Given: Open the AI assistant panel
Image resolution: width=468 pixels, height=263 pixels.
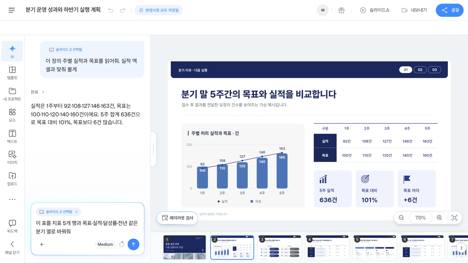Looking at the screenshot, I should pos(12,51).
